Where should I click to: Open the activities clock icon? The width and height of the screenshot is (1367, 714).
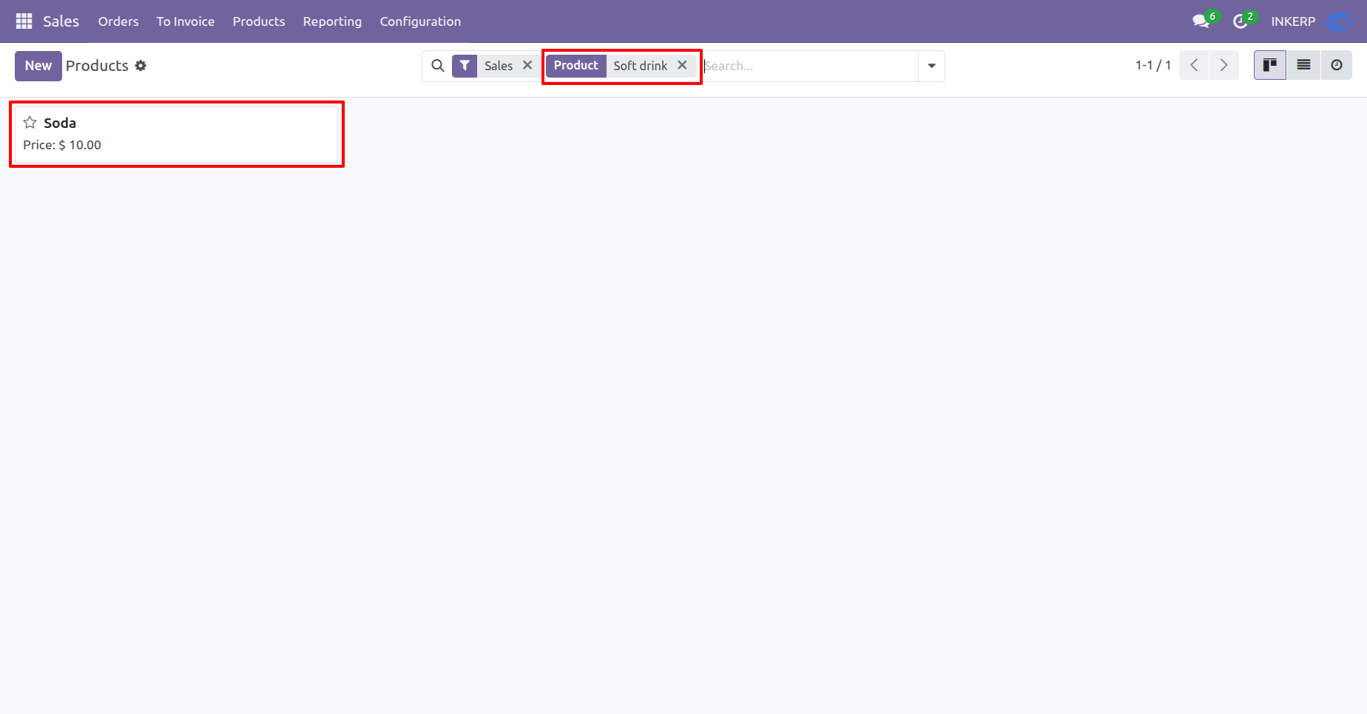(x=1241, y=21)
